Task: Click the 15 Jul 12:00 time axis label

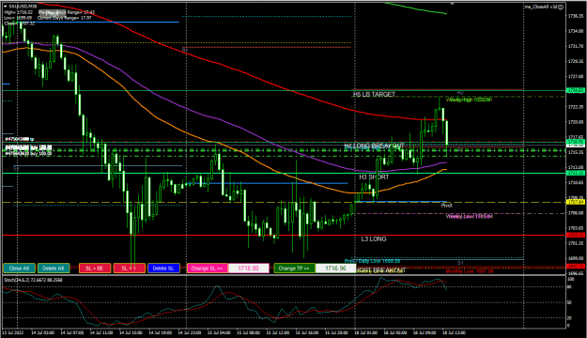Action: (x=278, y=332)
